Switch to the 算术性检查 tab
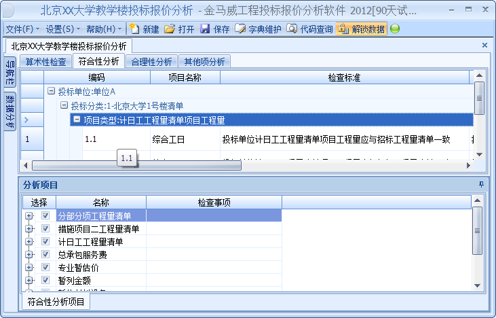Image resolution: width=496 pixels, height=318 pixels. point(46,62)
